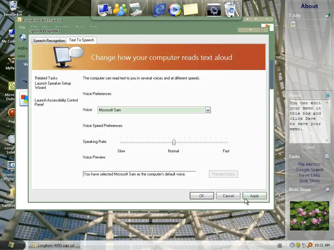Open the News Links task link
The image size is (334, 250).
pos(309,175)
